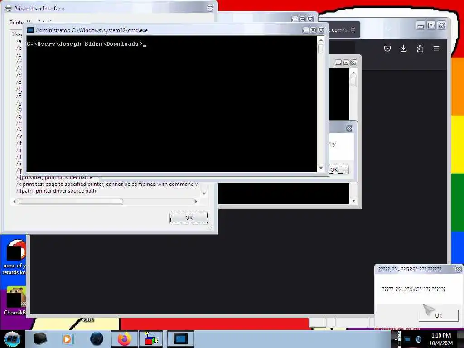Click the "/k print test page" line

click(x=107, y=184)
